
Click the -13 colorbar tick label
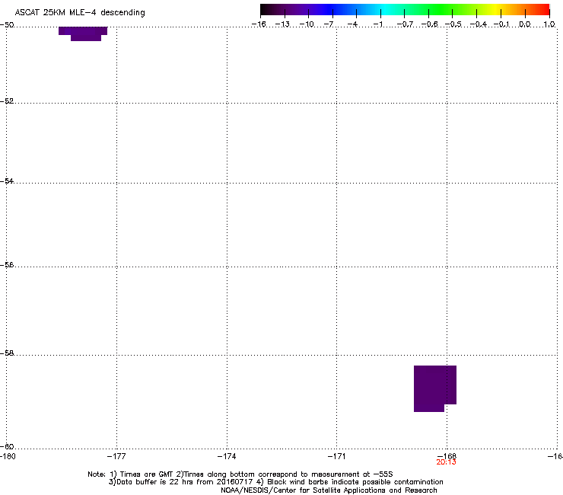point(282,24)
